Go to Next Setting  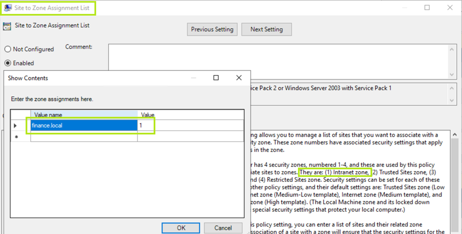coord(266,29)
